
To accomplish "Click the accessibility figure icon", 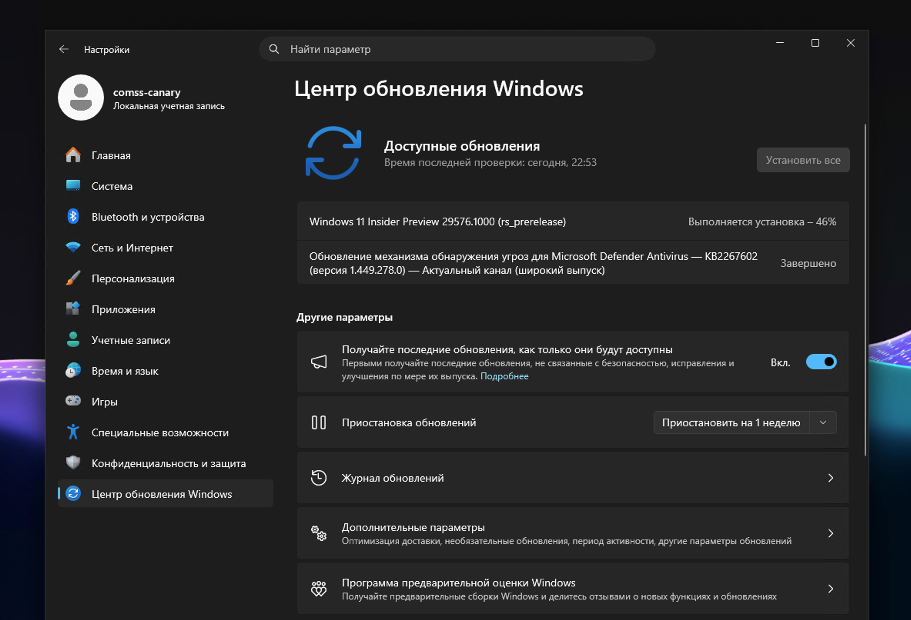I will [x=73, y=432].
